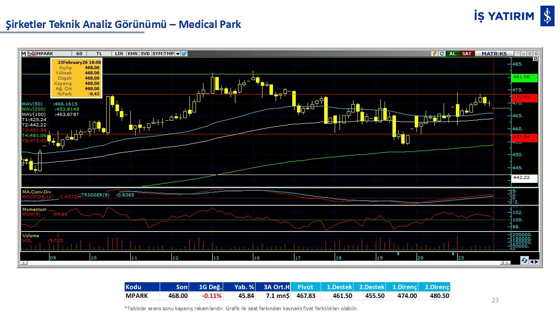
Task: Click the small square icon below window controls
Action: coord(535,58)
